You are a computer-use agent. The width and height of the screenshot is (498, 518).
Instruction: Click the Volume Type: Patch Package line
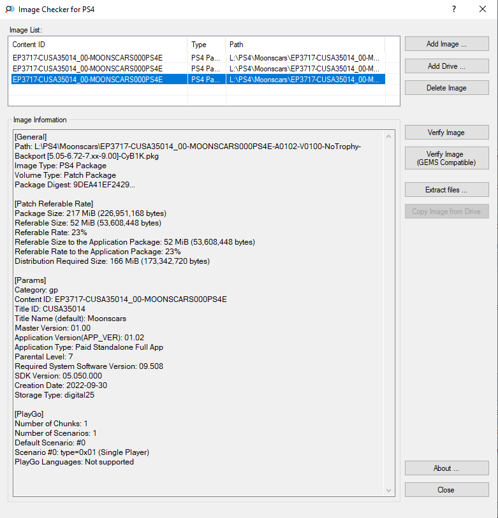[66, 175]
